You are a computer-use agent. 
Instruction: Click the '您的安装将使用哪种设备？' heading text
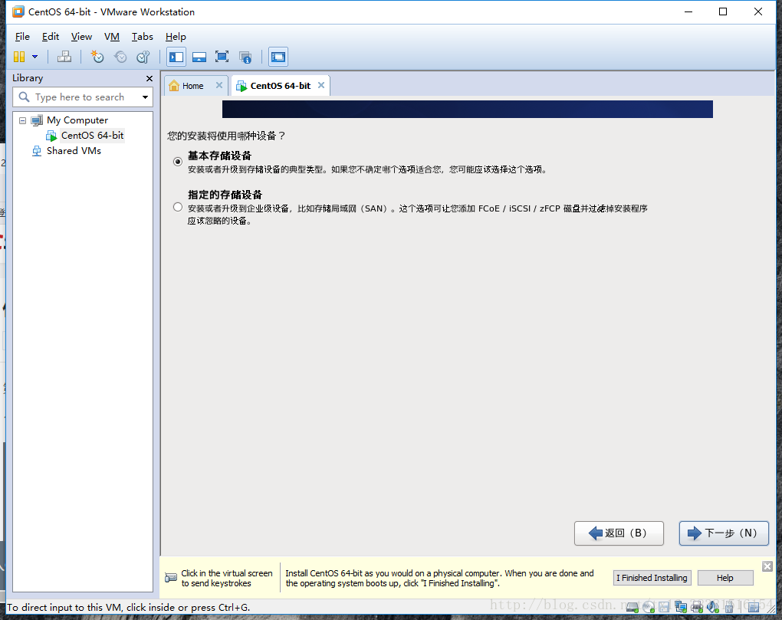coord(226,136)
